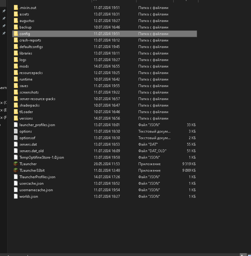Click the TLauncher32bit grass-block icon
Screen dimensions: 251x256
pos(16,170)
